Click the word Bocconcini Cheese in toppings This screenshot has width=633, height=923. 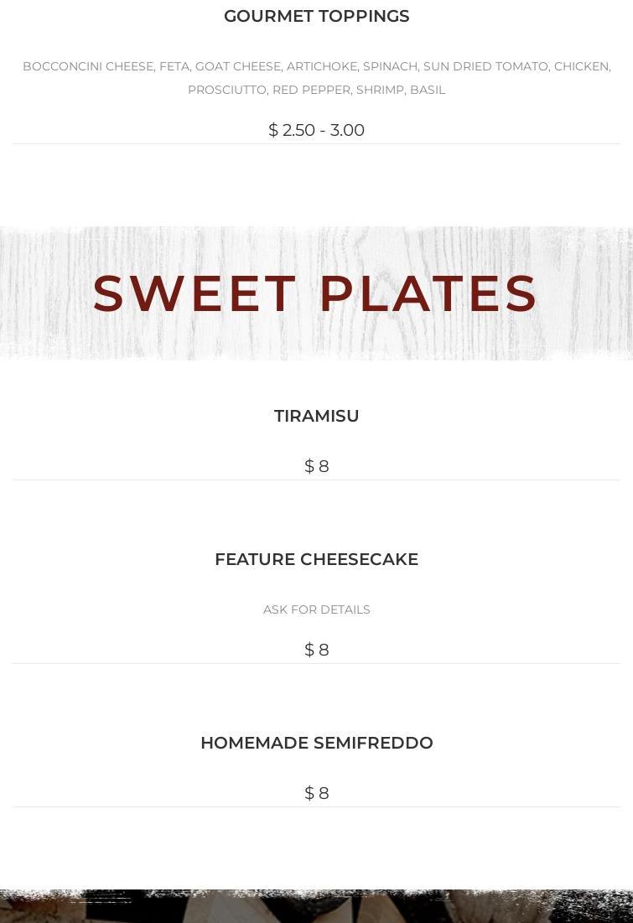pos(88,66)
